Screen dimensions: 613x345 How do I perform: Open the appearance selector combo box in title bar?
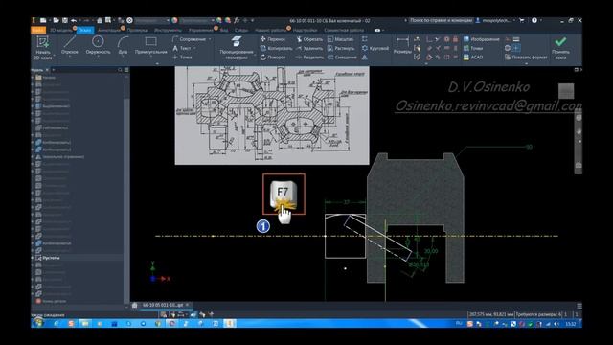click(x=196, y=20)
